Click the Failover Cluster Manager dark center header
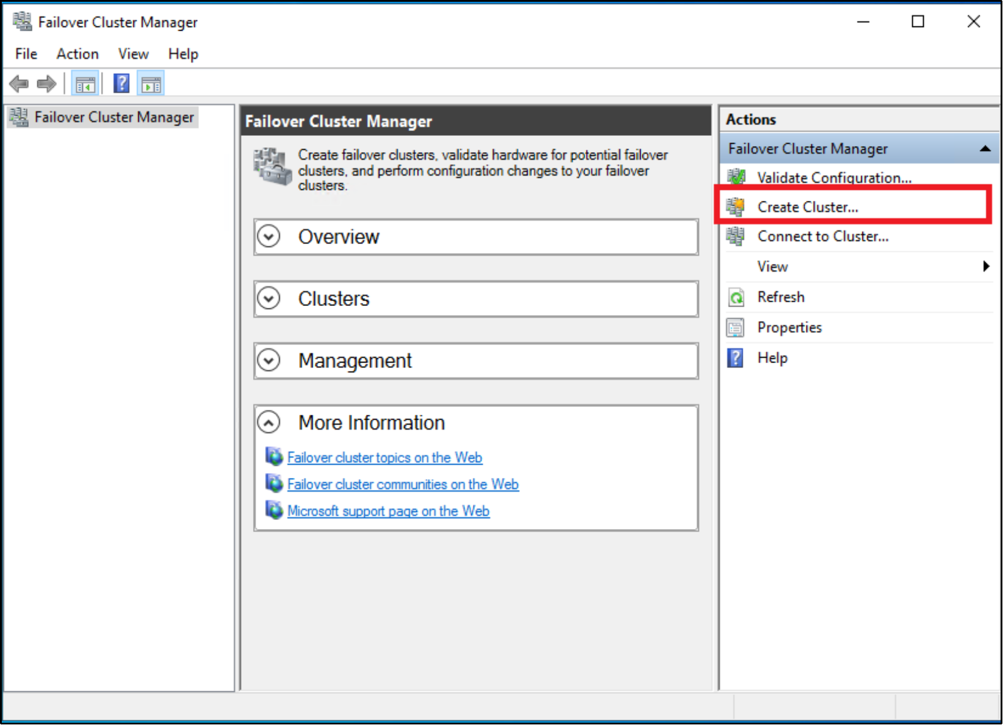This screenshot has height=725, width=1003. (475, 121)
